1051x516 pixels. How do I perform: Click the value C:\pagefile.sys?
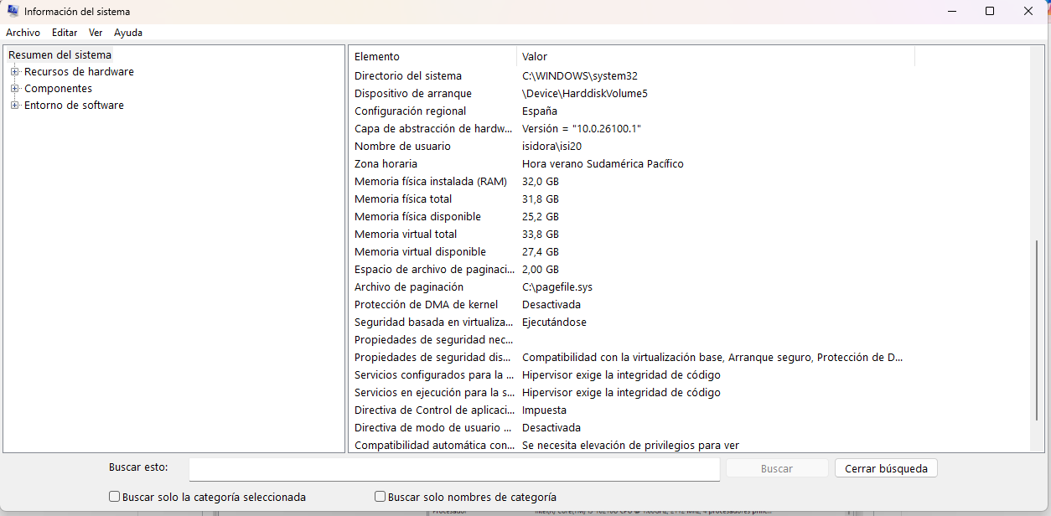pyautogui.click(x=557, y=286)
